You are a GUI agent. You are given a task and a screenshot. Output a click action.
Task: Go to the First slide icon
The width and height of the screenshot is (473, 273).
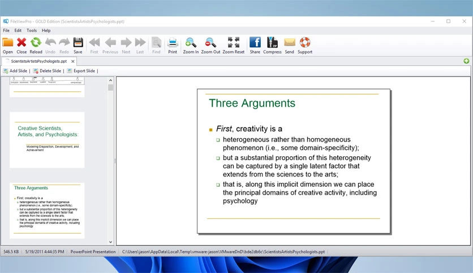coord(94,43)
